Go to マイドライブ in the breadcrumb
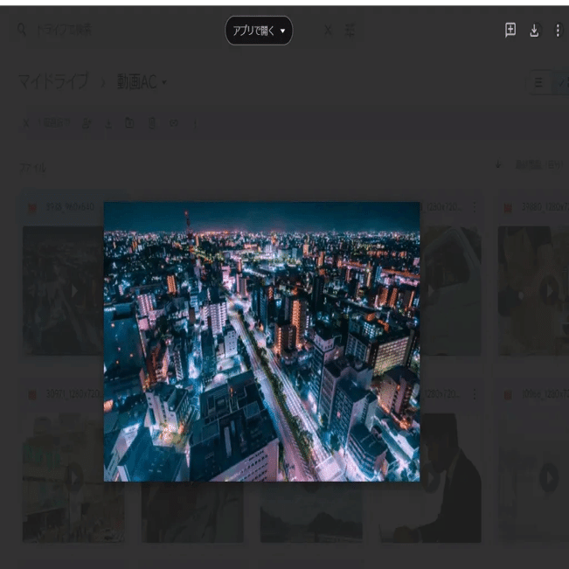Viewport: 569px width, 569px height. pos(53,81)
